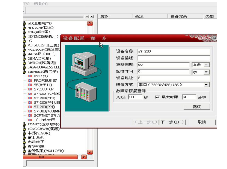Click the 设备描述 field

173,58
